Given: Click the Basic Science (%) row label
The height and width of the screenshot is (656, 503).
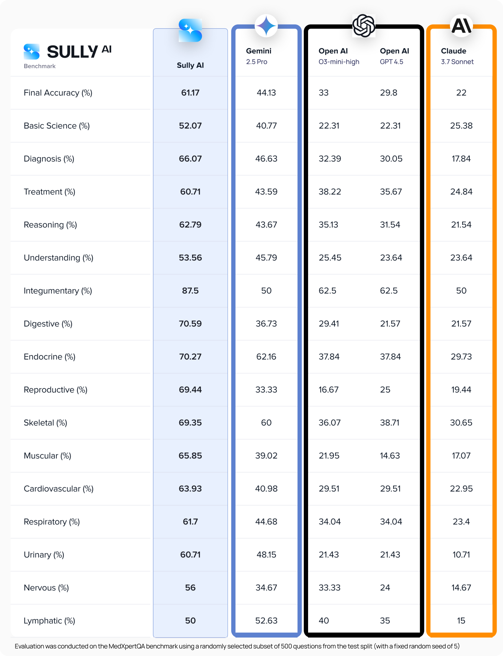Looking at the screenshot, I should [57, 126].
